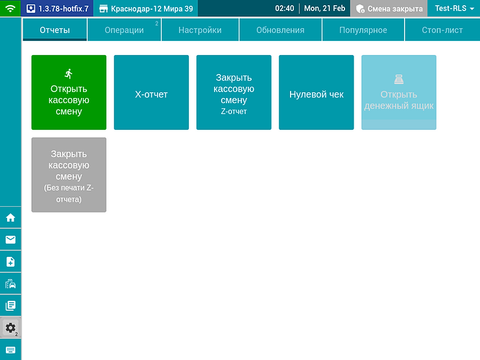The width and height of the screenshot is (480, 360).
Task: Click Закрыть кассовую смену Z-отчет button
Action: [x=234, y=93]
